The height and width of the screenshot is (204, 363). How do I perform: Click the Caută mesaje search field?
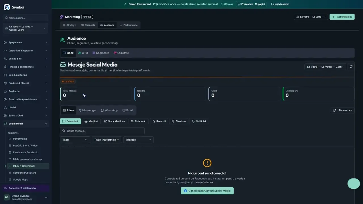tap(102, 131)
